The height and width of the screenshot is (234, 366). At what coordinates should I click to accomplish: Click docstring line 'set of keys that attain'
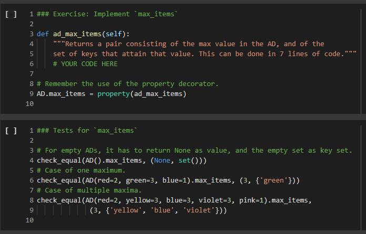pyautogui.click(x=205, y=54)
